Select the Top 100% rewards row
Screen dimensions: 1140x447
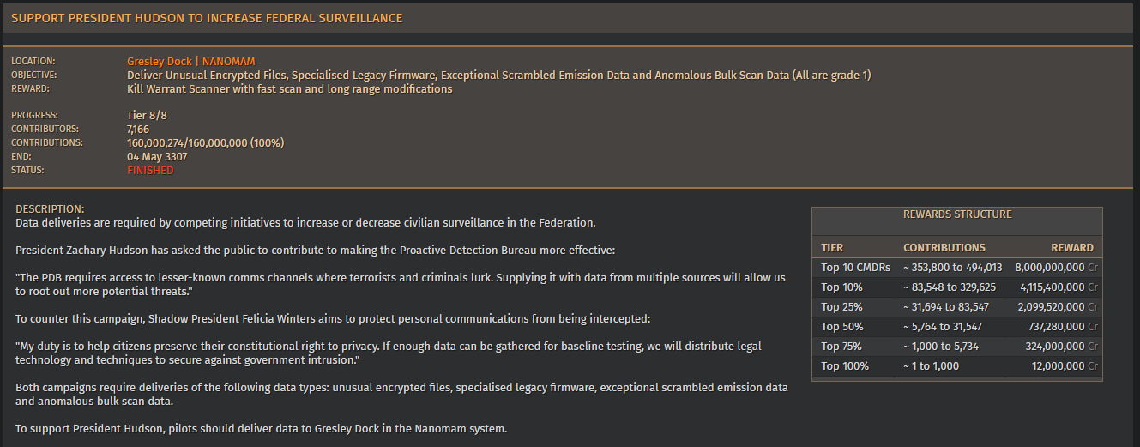[956, 366]
